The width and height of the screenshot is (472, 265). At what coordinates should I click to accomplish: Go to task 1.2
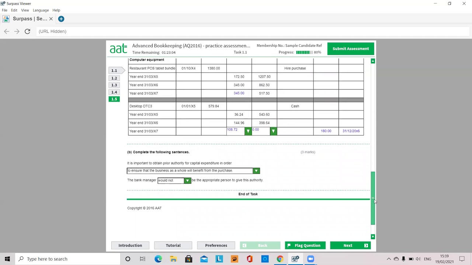pos(114,78)
